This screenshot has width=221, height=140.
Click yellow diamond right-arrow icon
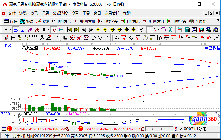pyautogui.click(x=105, y=30)
